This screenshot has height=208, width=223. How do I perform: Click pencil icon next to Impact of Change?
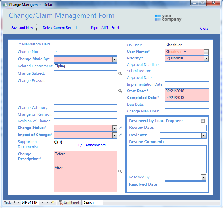pyautogui.click(x=120, y=135)
